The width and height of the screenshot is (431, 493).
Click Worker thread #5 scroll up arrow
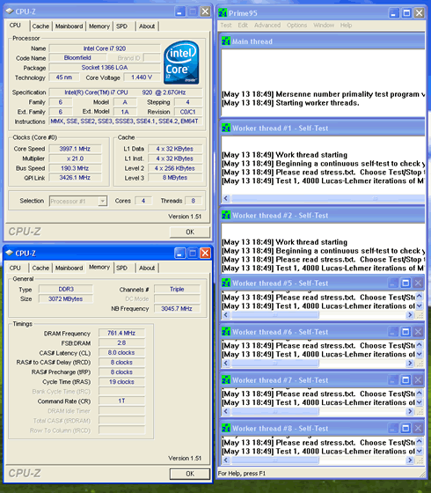point(419,296)
